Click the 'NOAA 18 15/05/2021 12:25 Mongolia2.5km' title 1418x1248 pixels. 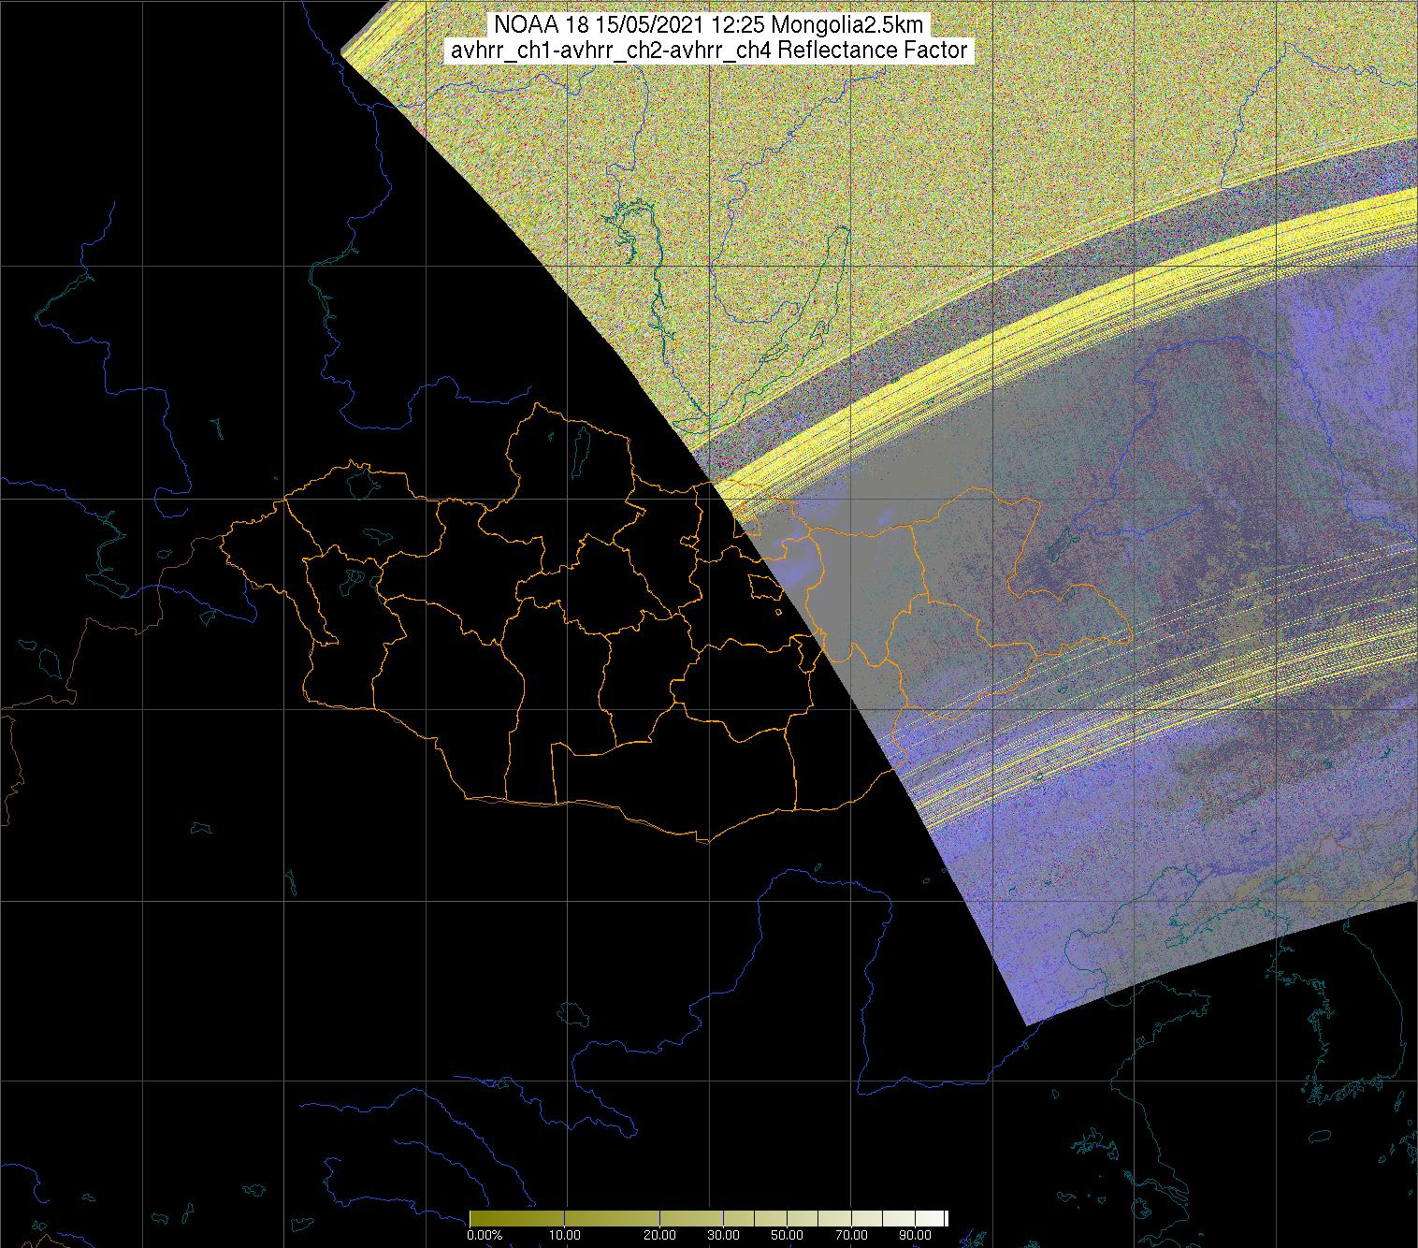pyautogui.click(x=710, y=24)
